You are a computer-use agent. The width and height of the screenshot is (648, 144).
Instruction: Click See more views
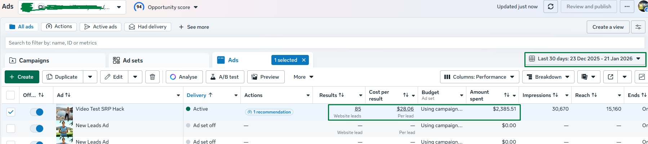(194, 27)
